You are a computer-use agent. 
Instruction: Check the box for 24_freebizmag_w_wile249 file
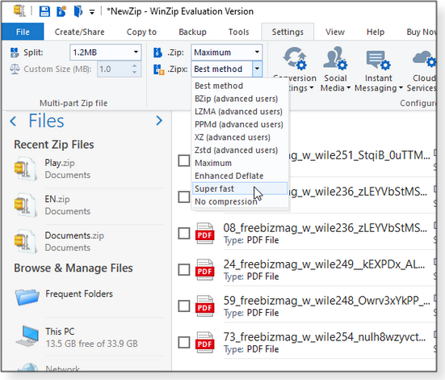click(x=184, y=270)
